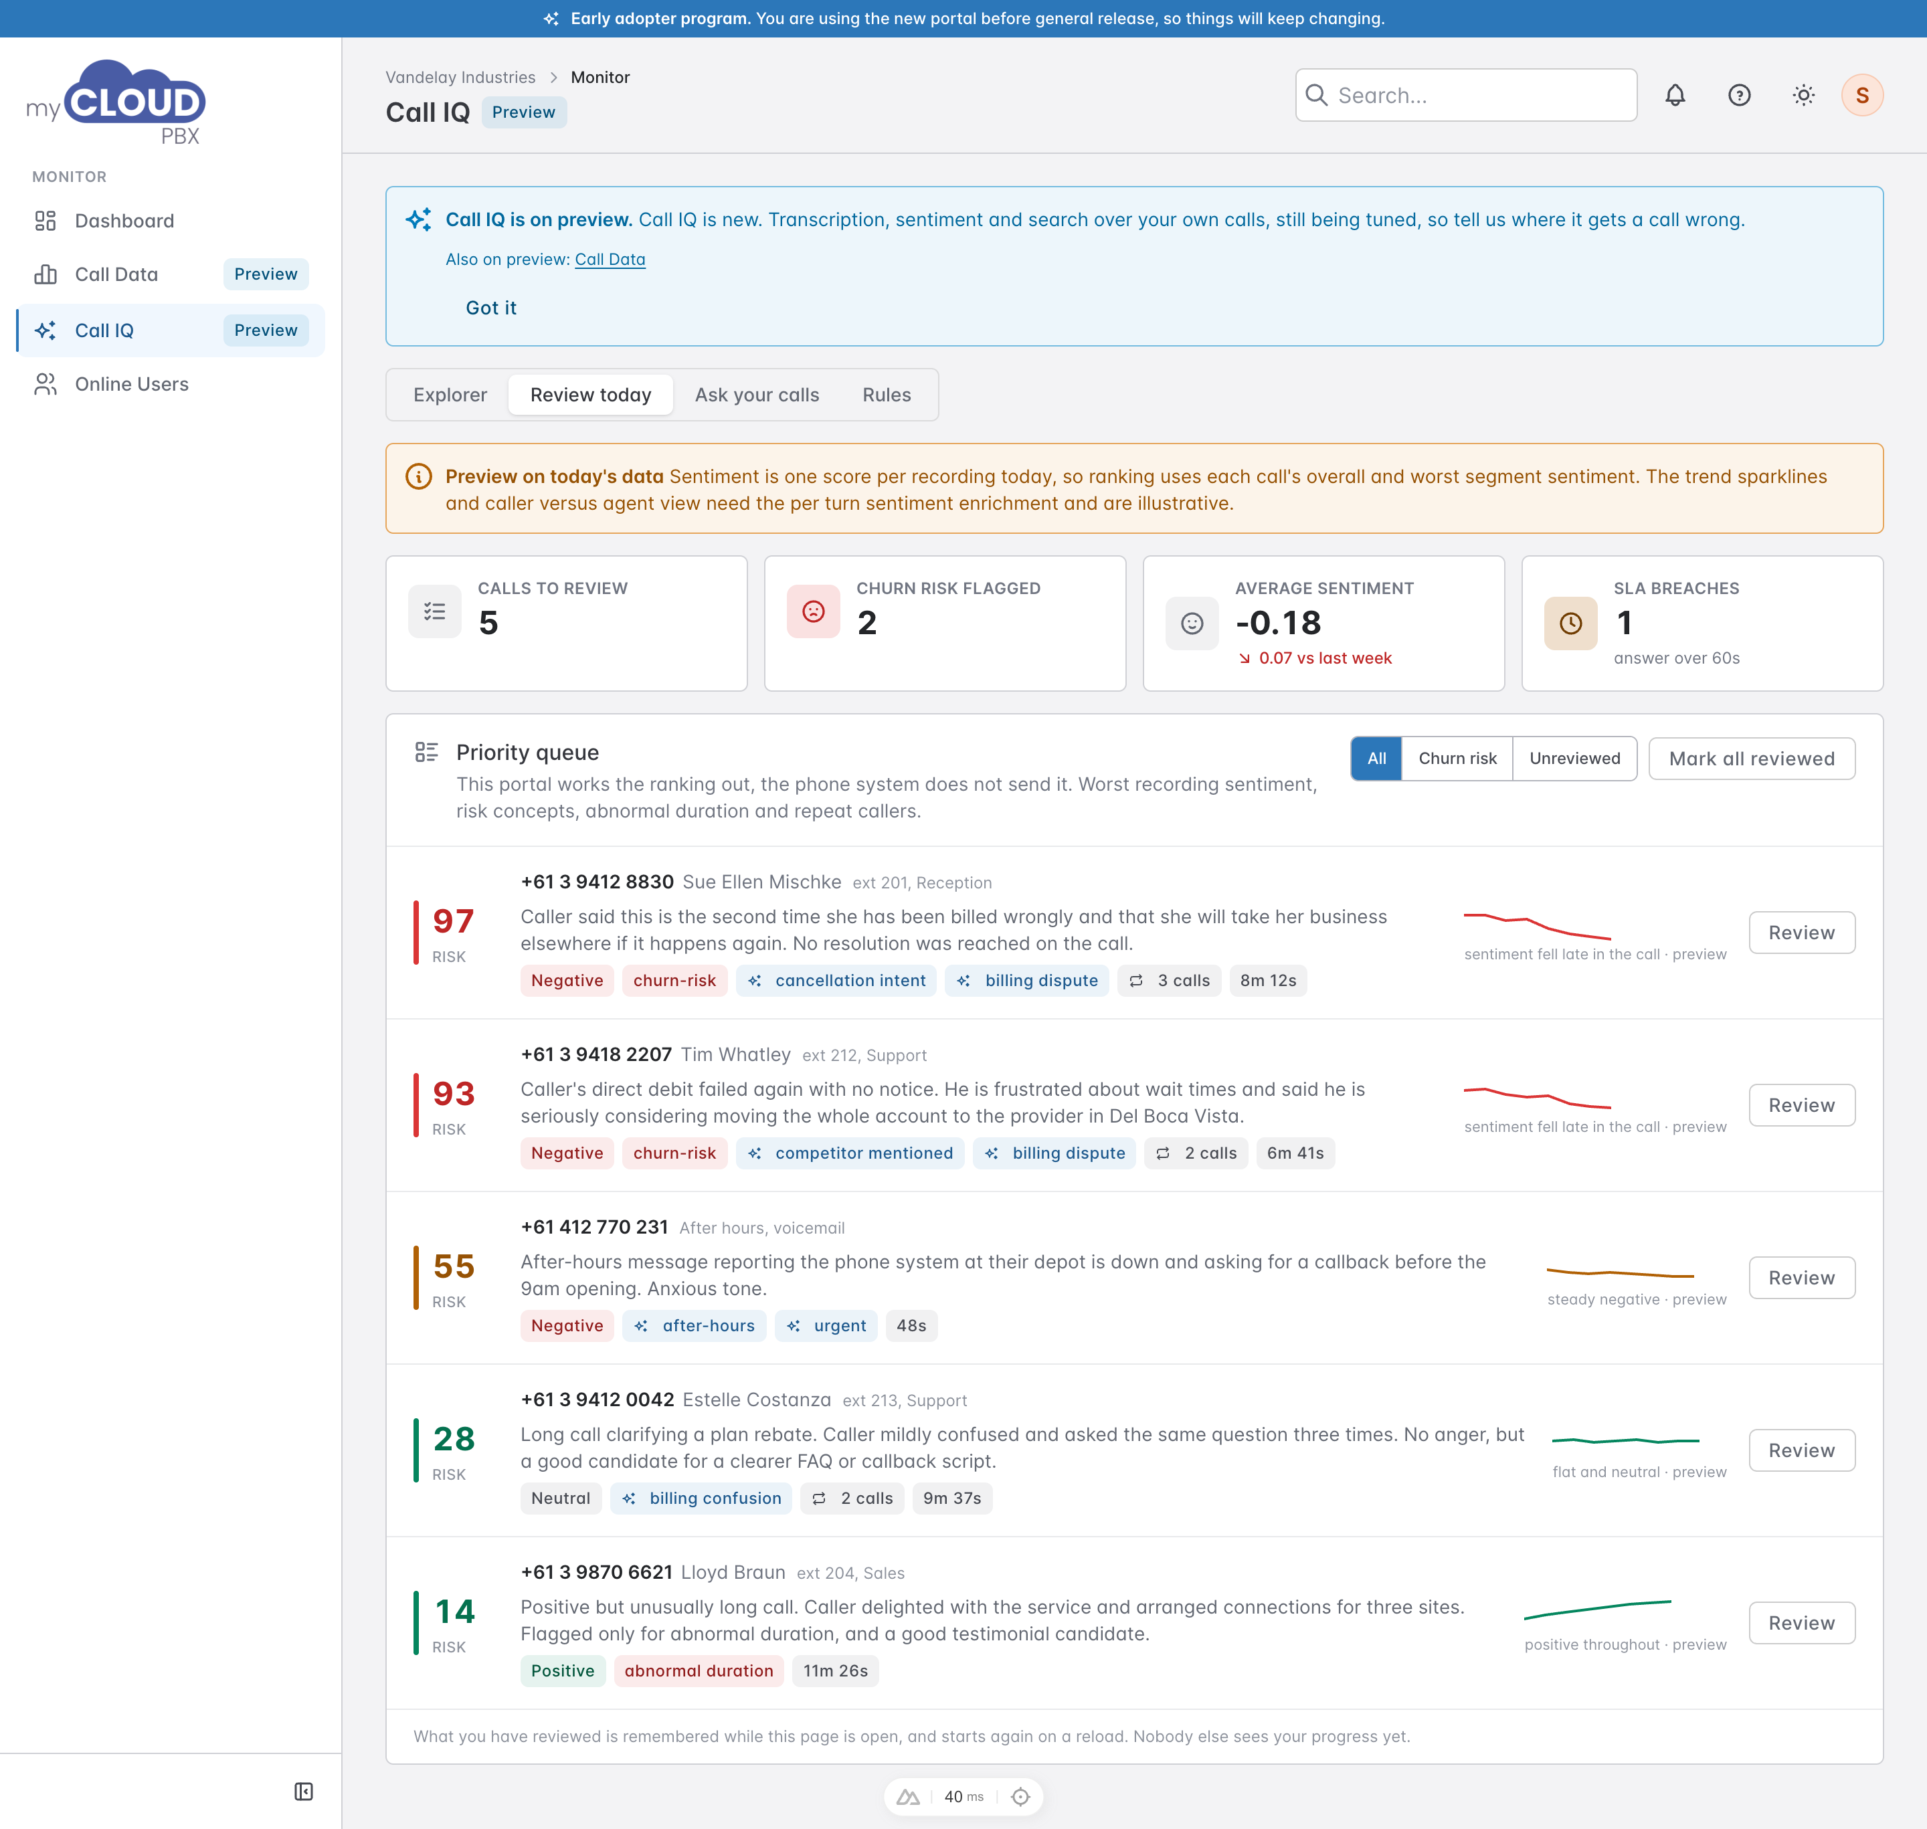Image resolution: width=1927 pixels, height=1829 pixels.
Task: Click the sparkle icon in the Call IQ preview banner
Action: click(x=418, y=219)
